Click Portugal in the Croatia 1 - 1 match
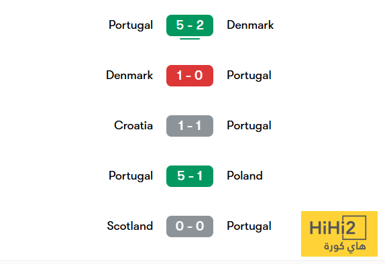 point(249,126)
